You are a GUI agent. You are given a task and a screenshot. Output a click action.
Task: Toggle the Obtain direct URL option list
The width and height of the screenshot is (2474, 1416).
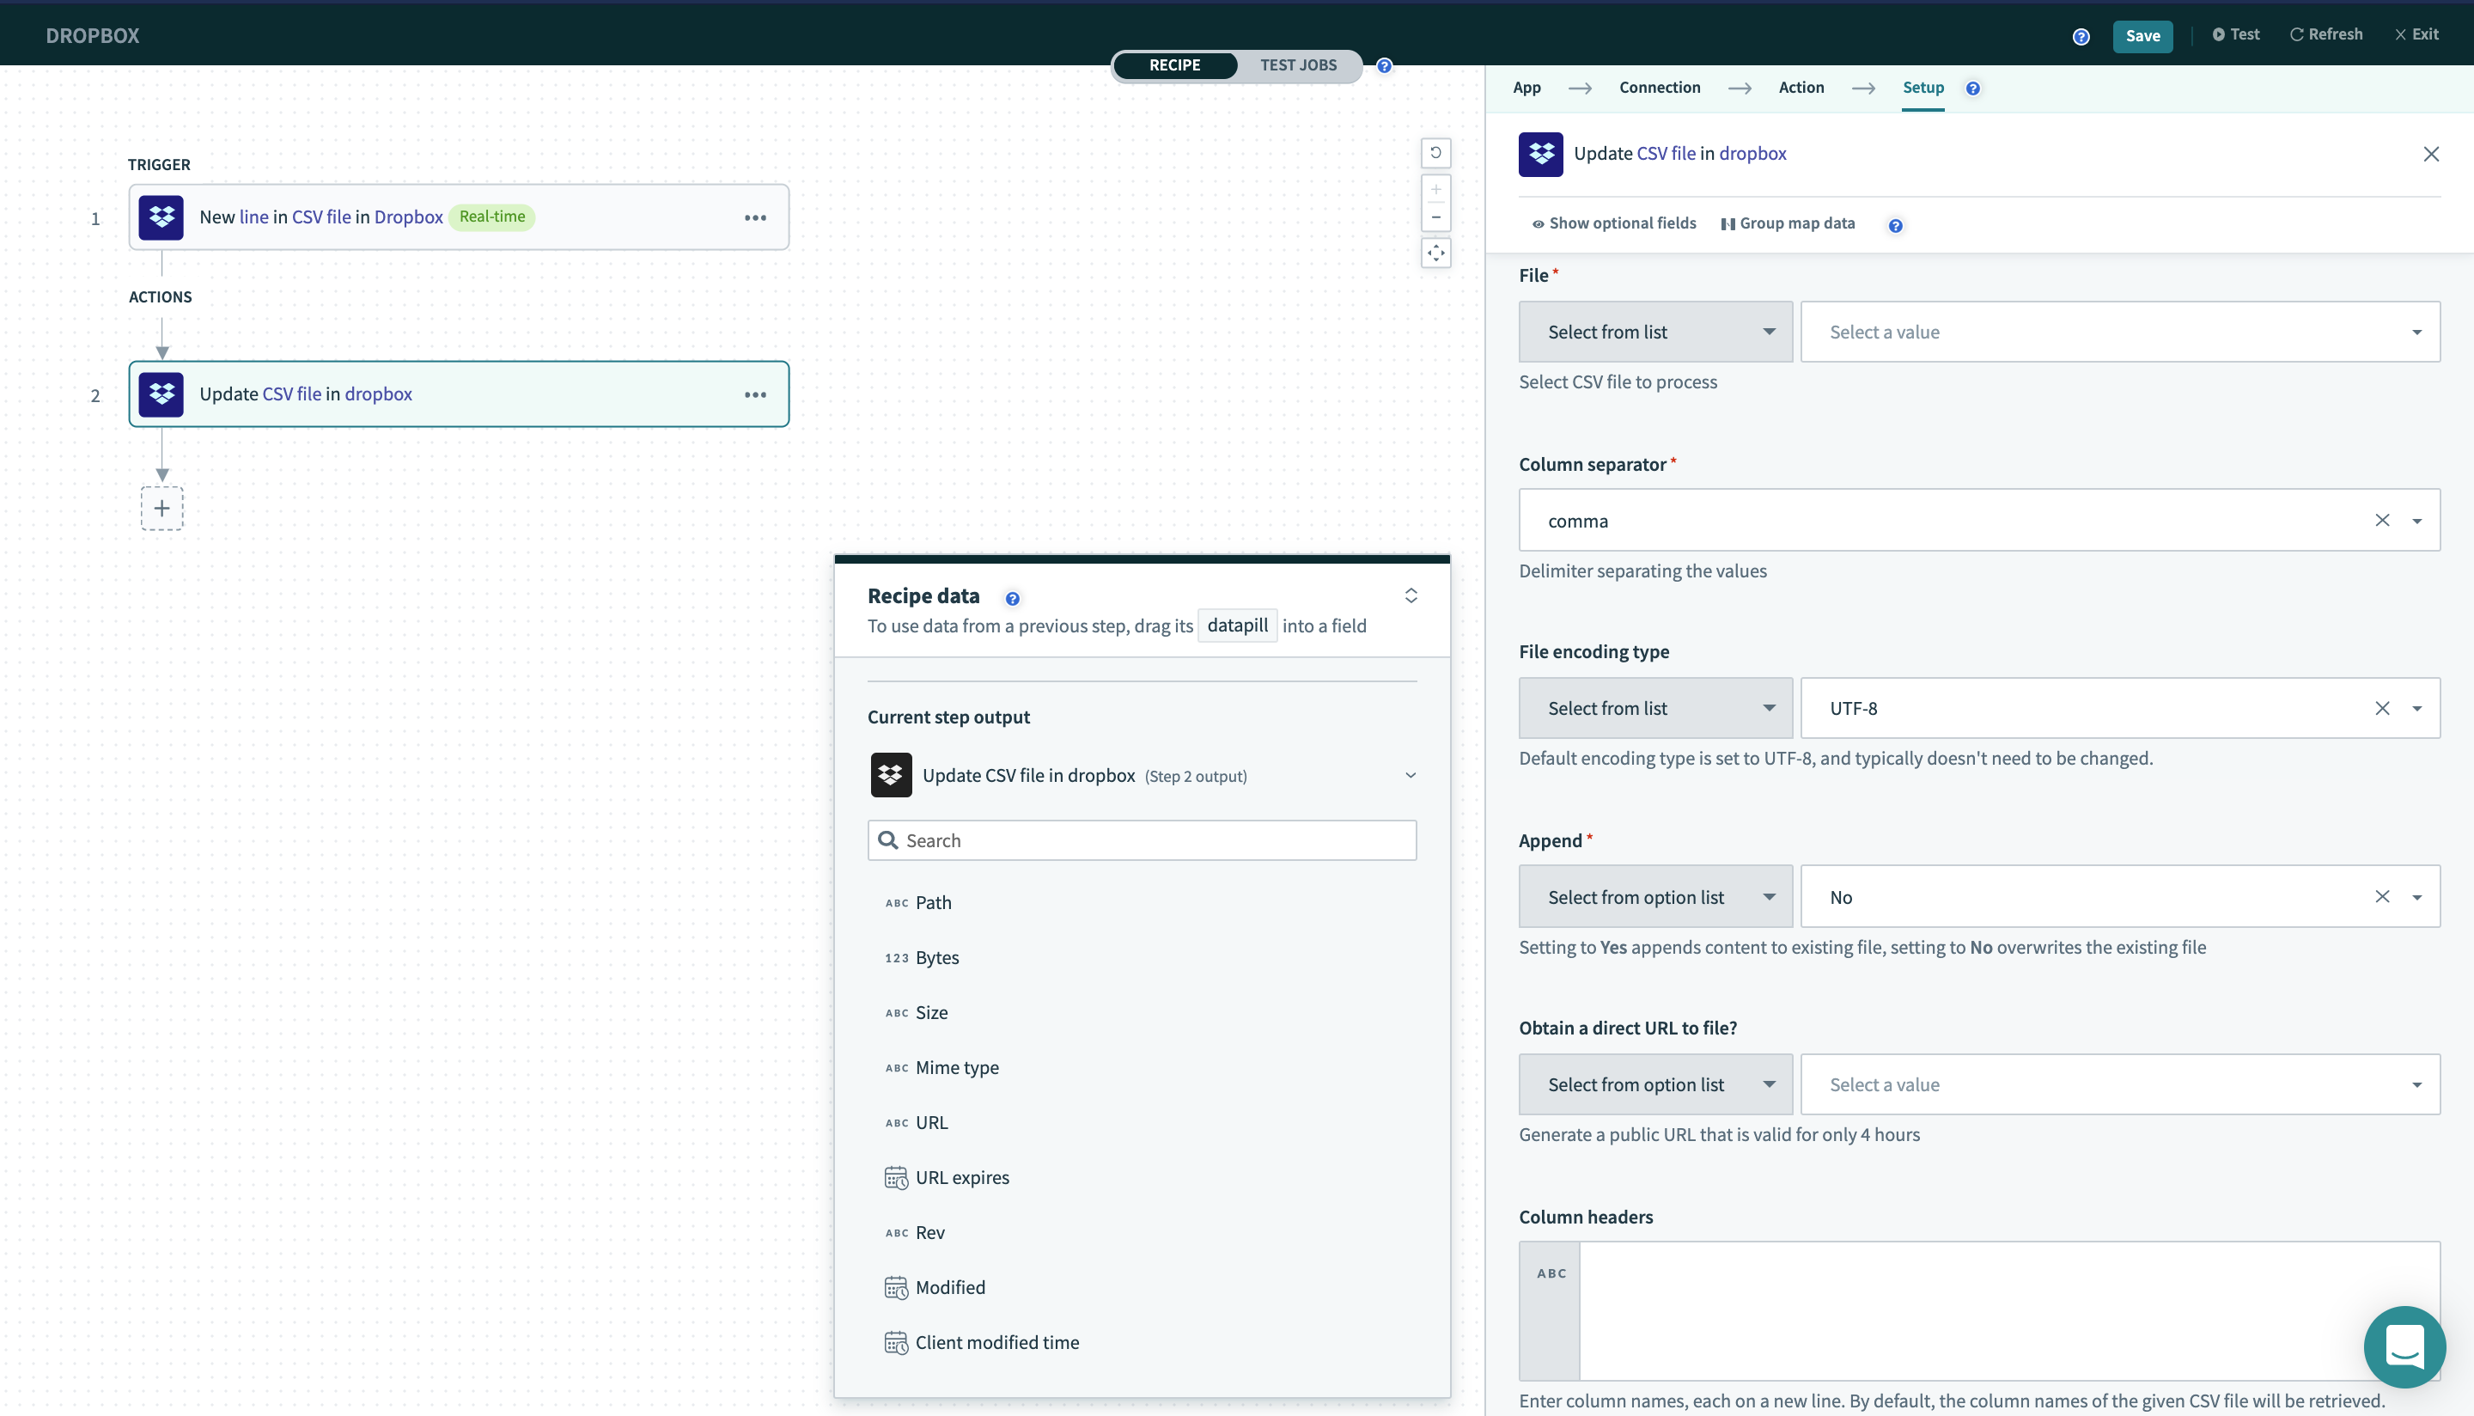(1769, 1084)
